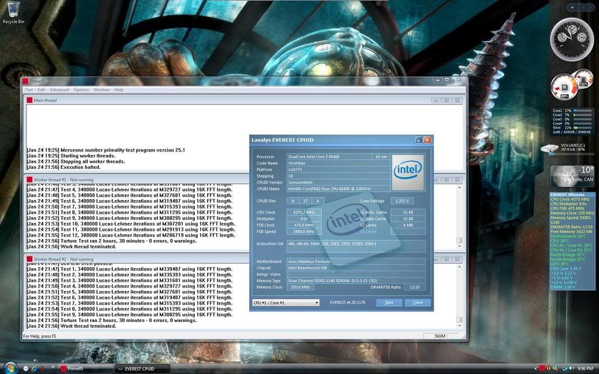Click the small RAM meter gauge
Screen dimensions: 599x374
tap(583, 79)
